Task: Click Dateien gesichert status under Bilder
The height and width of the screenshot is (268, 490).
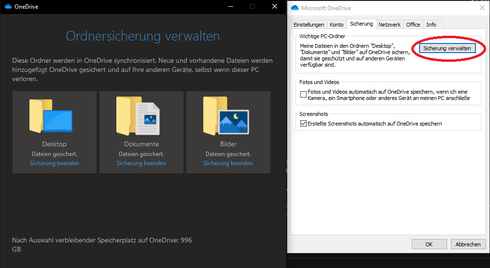Action: coord(228,154)
